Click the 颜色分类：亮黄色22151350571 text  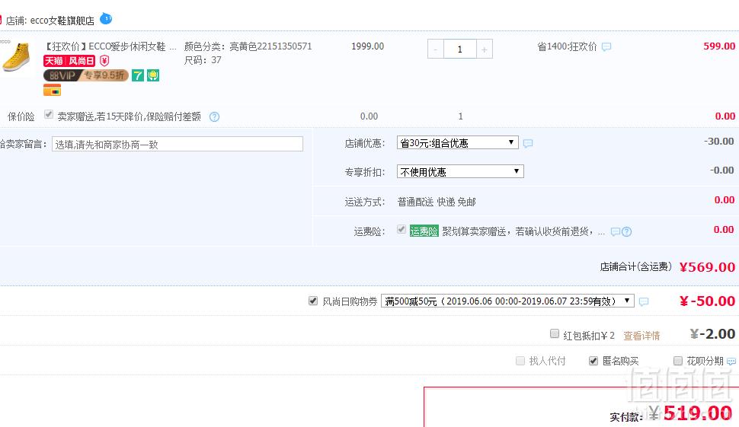[x=248, y=46]
